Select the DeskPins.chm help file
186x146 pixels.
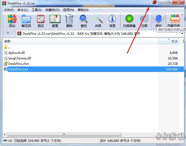[19, 64]
